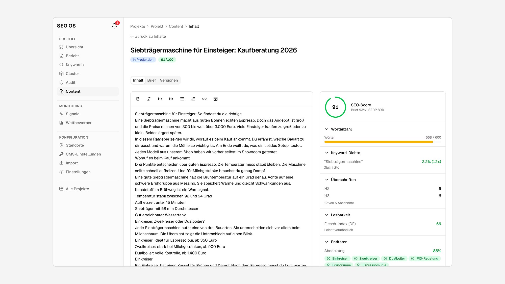The width and height of the screenshot is (505, 284).
Task: Insert an image into content
Action: 215,99
